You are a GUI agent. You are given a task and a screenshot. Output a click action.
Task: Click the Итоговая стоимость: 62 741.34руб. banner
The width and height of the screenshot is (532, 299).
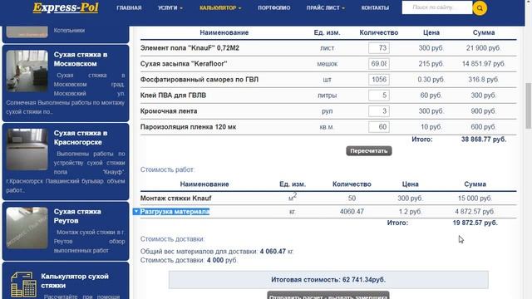click(x=328, y=280)
